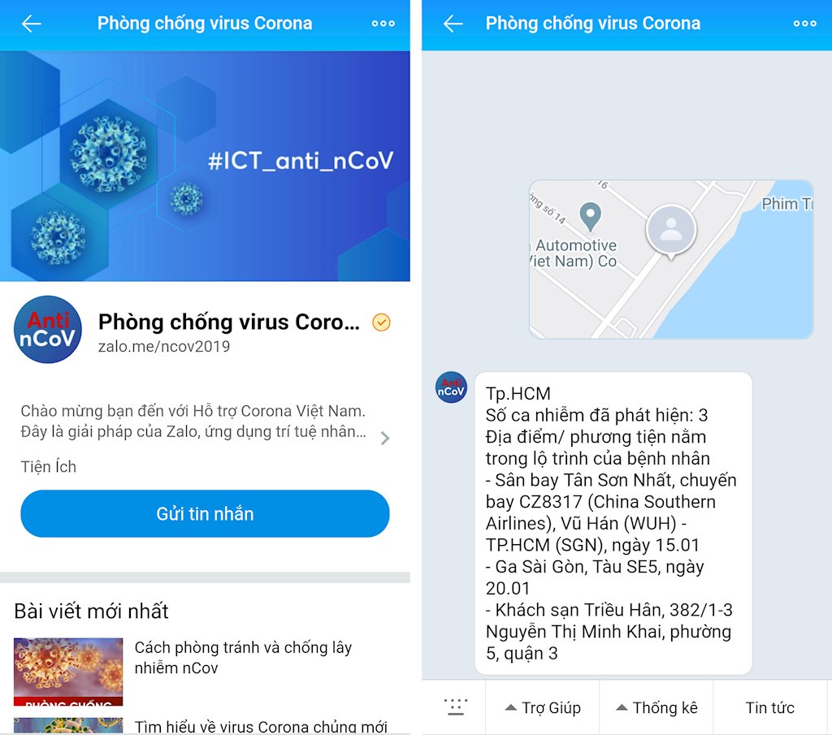The height and width of the screenshot is (735, 832).
Task: Open article Cách phòng tránh và chống lây nhiễm nCov
Action: [x=243, y=658]
